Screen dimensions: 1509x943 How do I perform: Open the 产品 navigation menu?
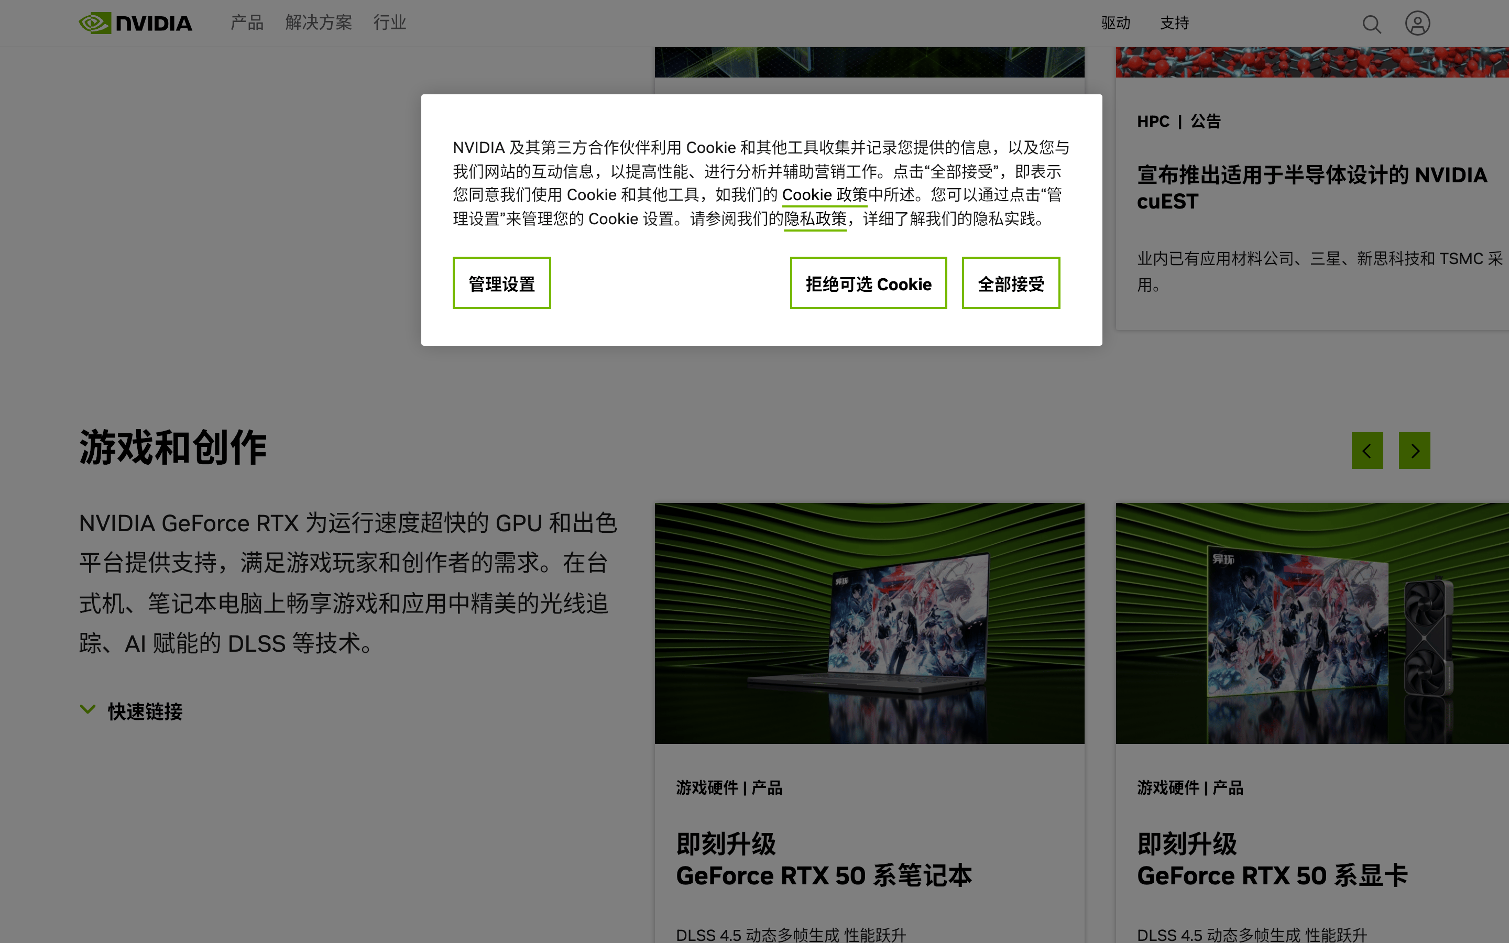point(247,23)
